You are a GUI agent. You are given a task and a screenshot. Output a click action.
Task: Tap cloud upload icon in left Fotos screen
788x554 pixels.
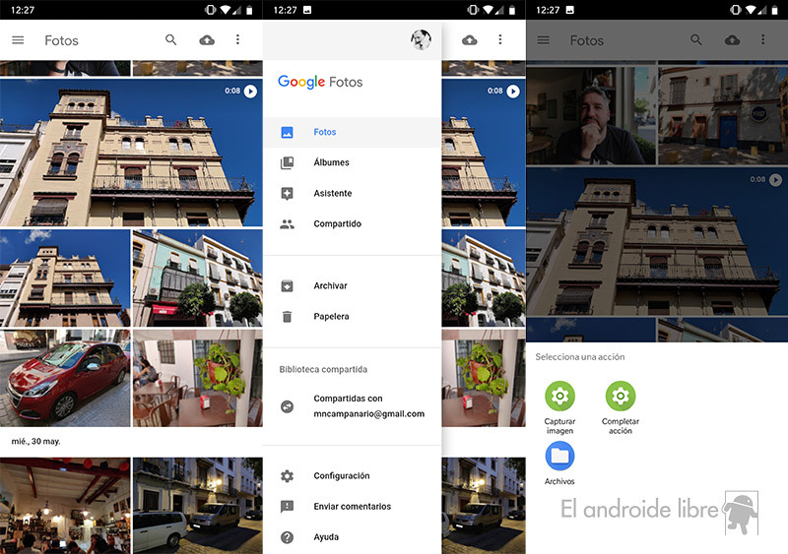[207, 40]
